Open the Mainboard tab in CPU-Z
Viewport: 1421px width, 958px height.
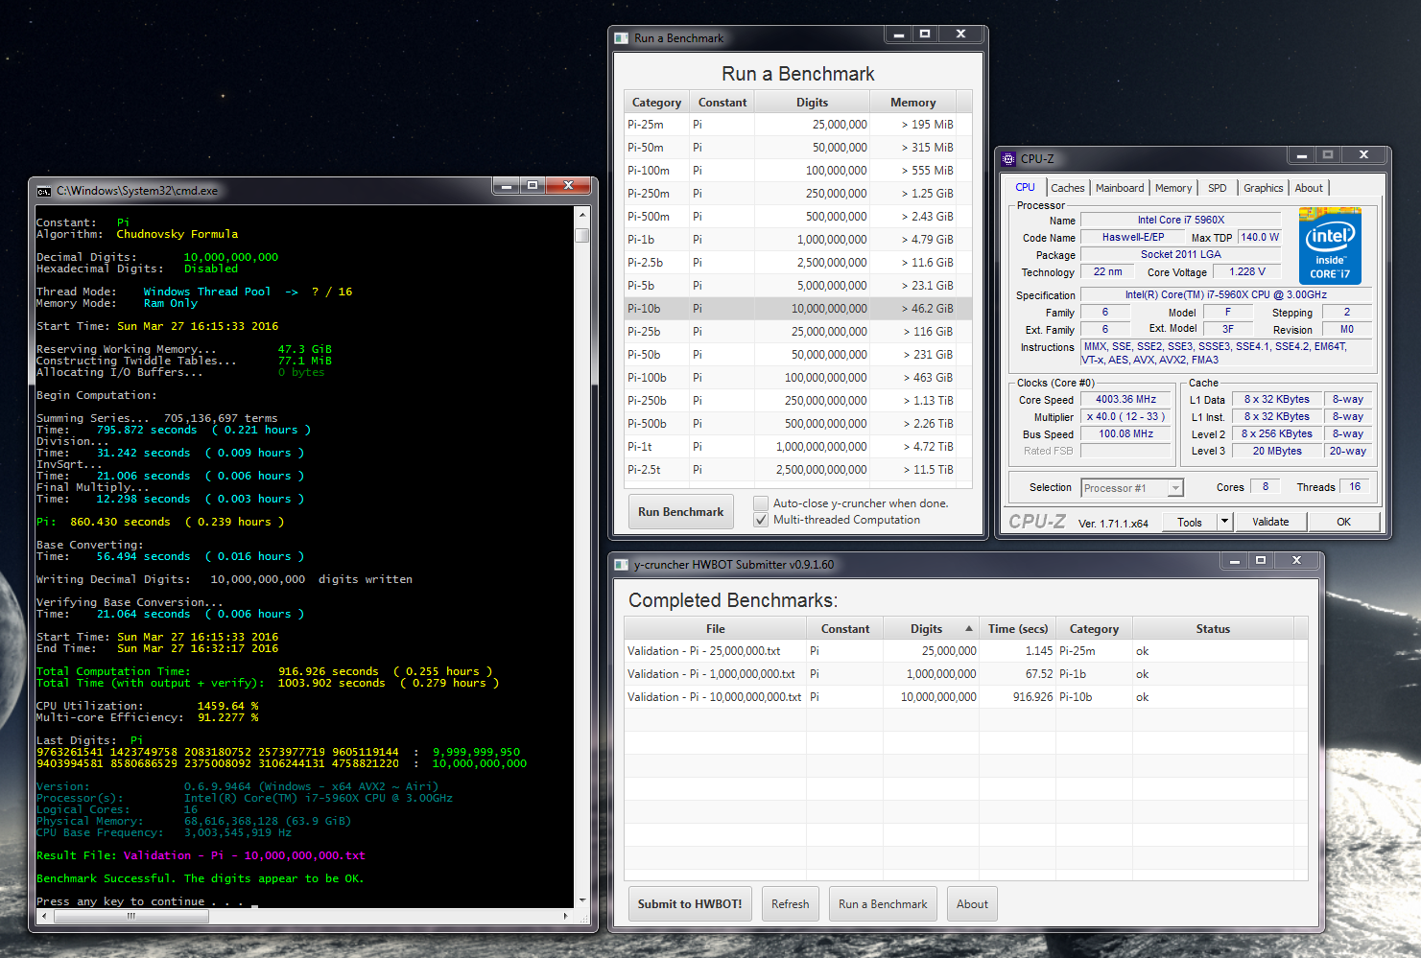click(x=1120, y=189)
